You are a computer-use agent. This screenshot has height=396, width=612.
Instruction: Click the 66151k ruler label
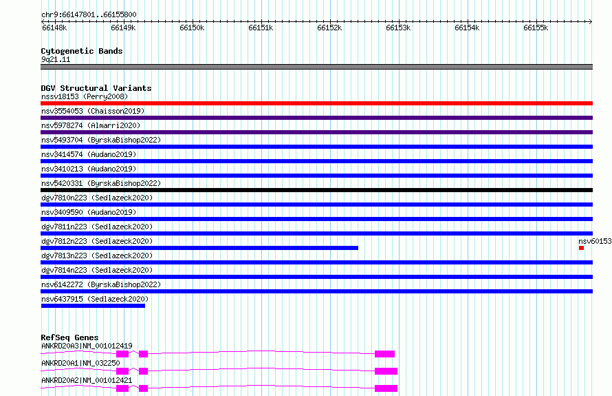click(261, 28)
